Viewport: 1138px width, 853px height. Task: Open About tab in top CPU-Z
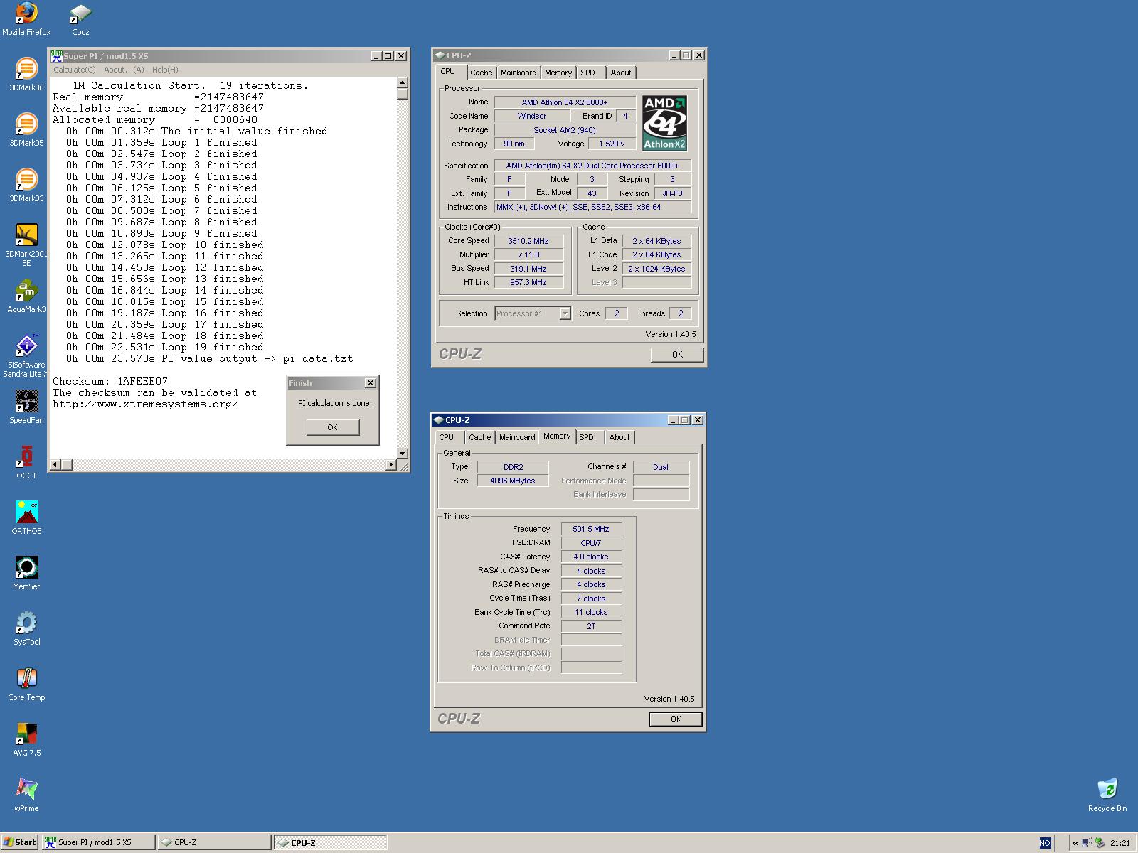coord(621,73)
